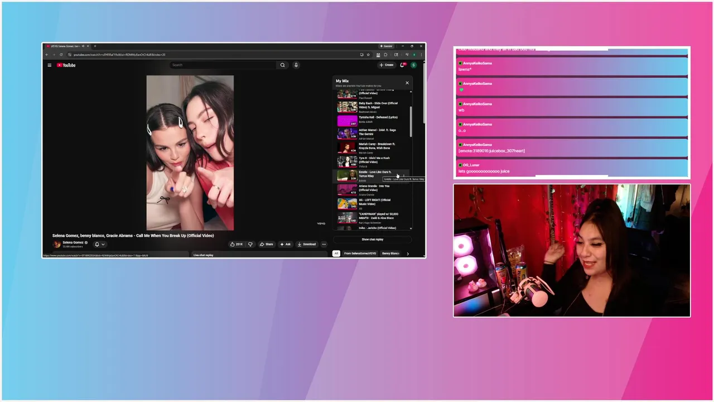
Task: Select the browser address bar URL
Action: (x=119, y=55)
